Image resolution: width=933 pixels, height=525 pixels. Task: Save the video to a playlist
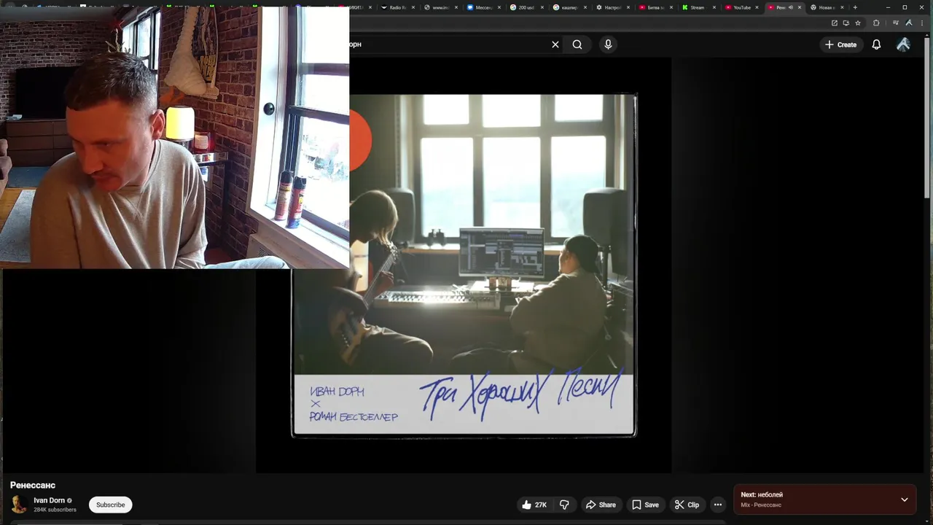645,505
